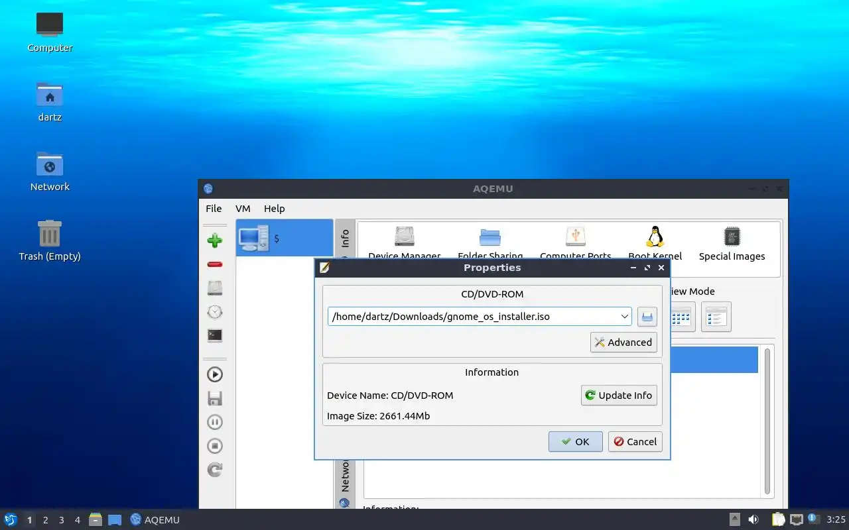
Task: Switch to the Network side tab
Action: pos(345,484)
